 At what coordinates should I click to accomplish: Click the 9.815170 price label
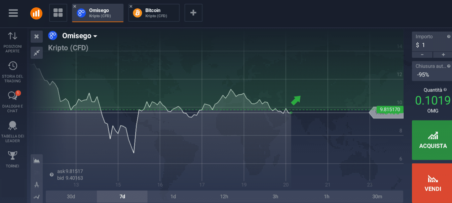tap(390, 109)
